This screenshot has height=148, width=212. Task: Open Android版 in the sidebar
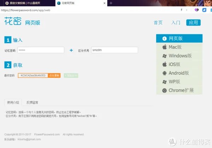pos(179,73)
